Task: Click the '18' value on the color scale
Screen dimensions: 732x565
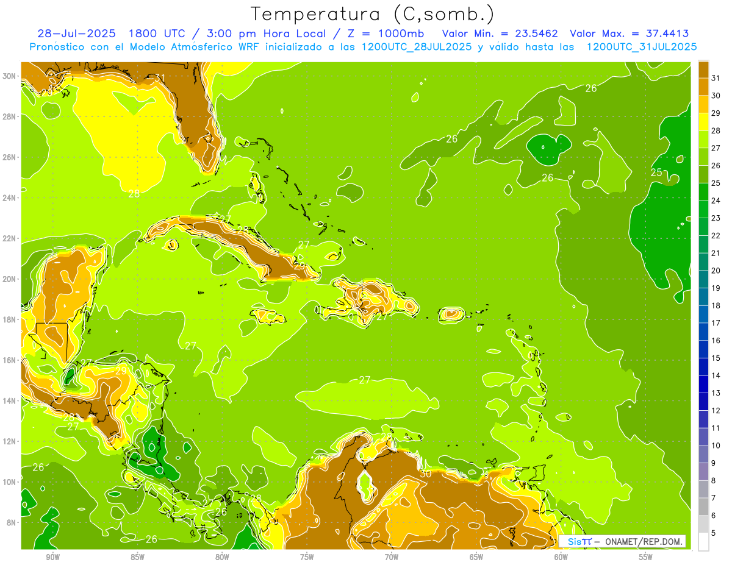Action: point(716,305)
